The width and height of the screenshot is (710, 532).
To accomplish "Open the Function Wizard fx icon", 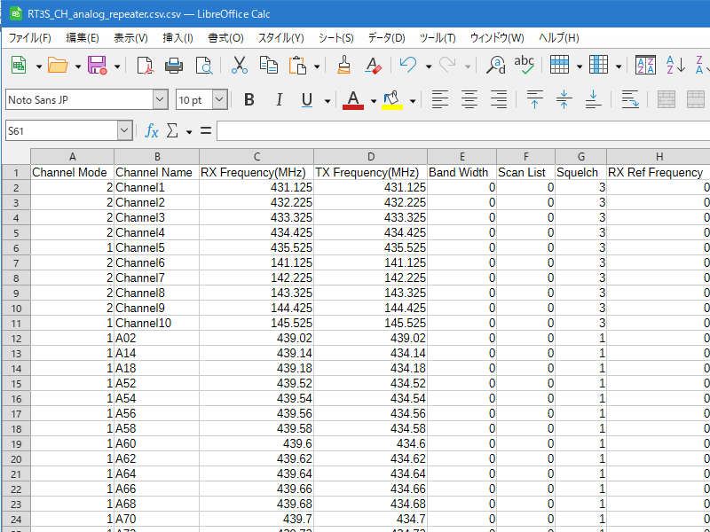I will coord(152,130).
